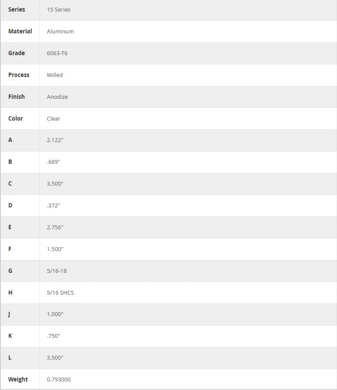This screenshot has height=390, width=337.
Task: Click the Series row label
Action: pyautogui.click(x=17, y=9)
